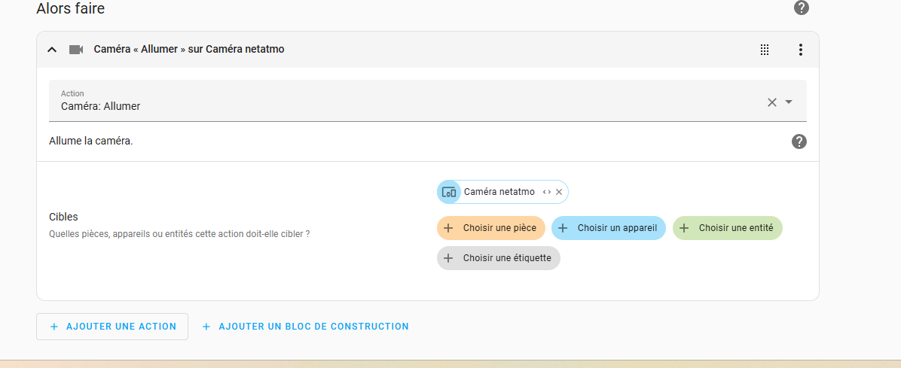
Task: Click the action title 'Caméra Allumer sur Caméra netatmo'
Action: click(188, 50)
